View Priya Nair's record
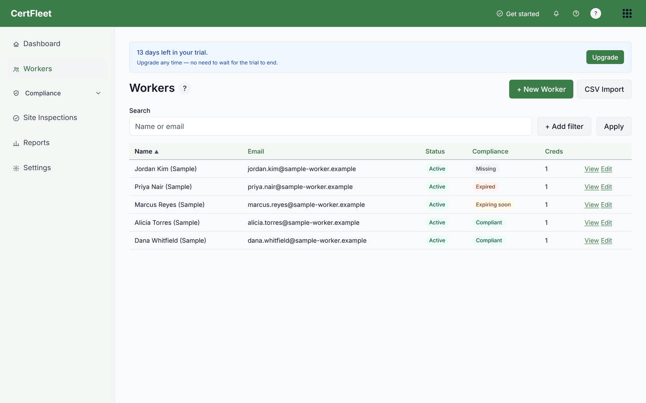 click(592, 187)
